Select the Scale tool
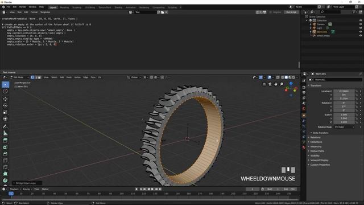The width and height of the screenshot is (364, 205). [x=5, y=112]
